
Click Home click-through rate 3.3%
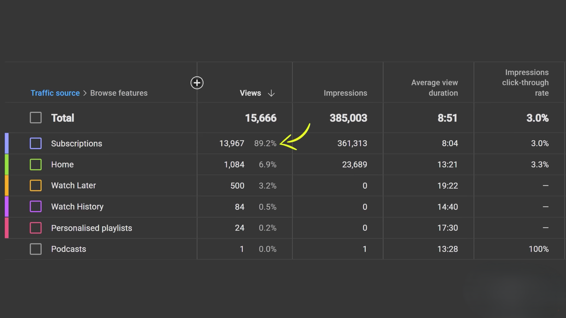coord(540,164)
